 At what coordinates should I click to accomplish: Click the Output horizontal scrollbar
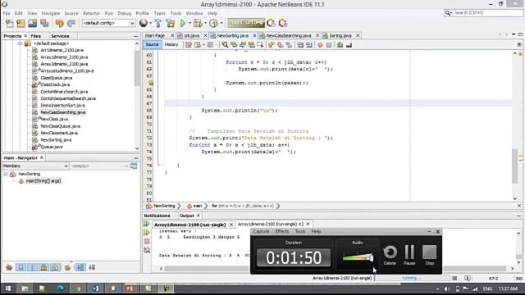[x=336, y=269]
